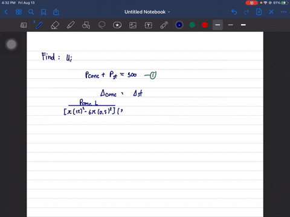Select the Eraser tool

pos(55,25)
